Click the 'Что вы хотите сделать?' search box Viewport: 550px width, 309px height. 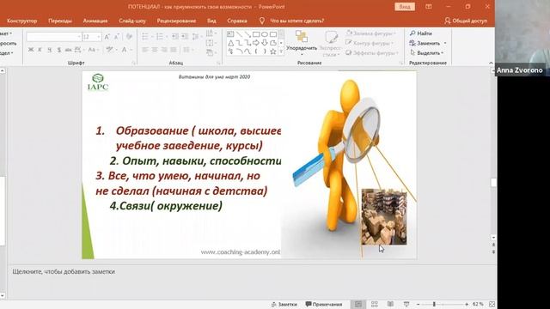click(296, 21)
